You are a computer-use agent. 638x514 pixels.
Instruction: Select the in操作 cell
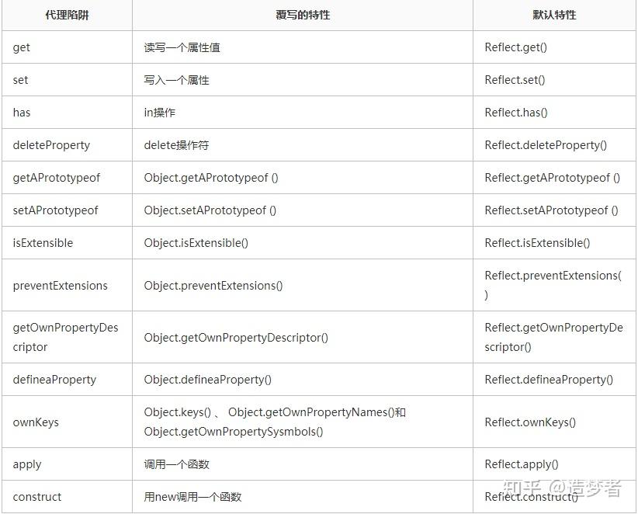(x=160, y=113)
